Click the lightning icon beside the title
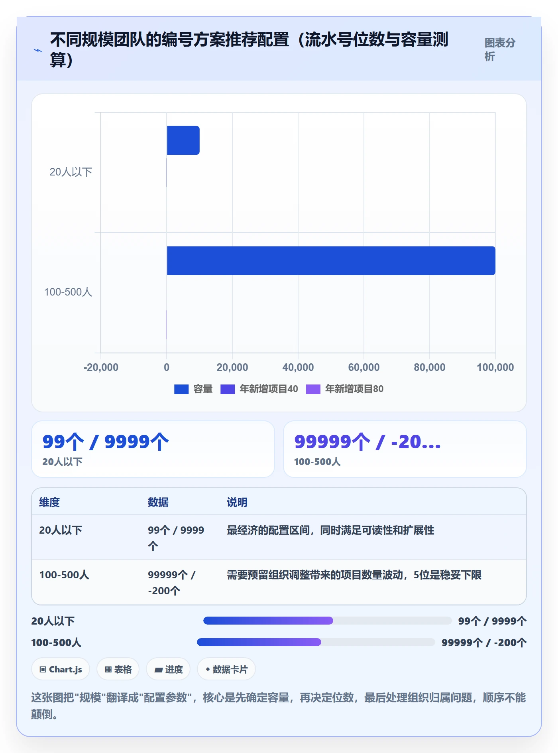 [x=37, y=50]
